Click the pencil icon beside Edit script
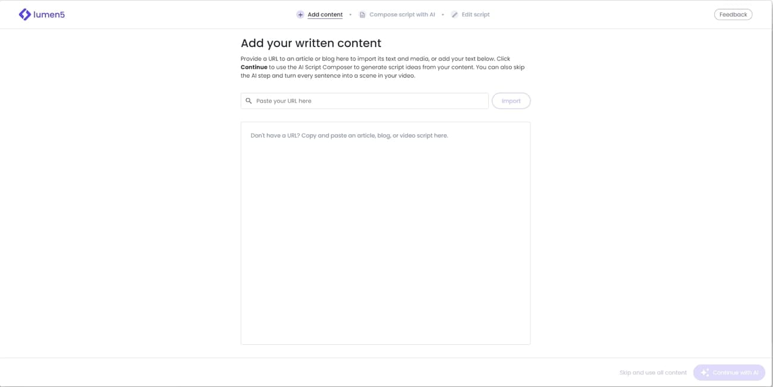Screen dimensions: 773x387 tap(454, 15)
